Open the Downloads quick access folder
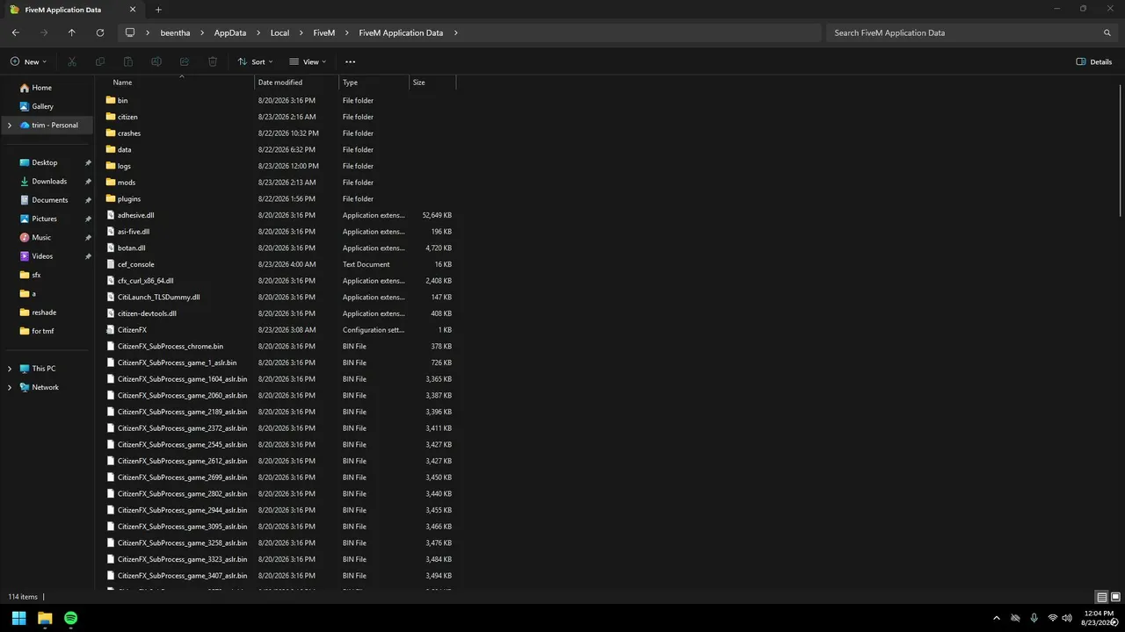Screen dimensions: 1125x632 coord(47,181)
